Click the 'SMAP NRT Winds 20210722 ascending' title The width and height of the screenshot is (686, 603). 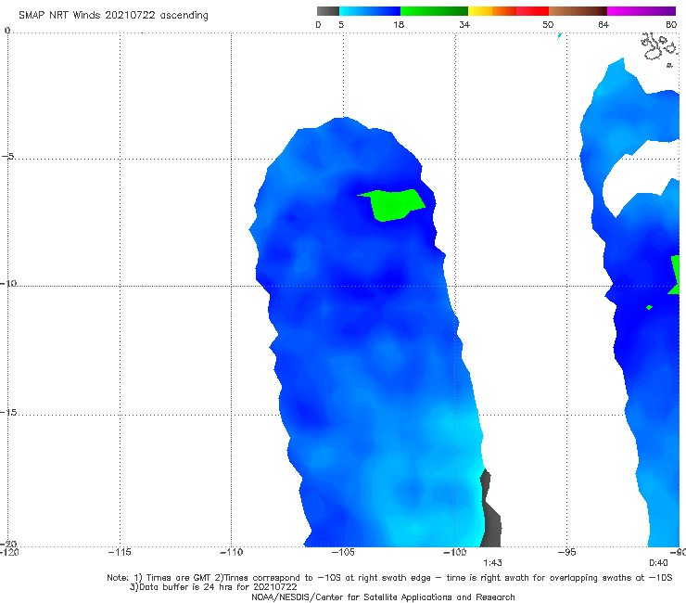tap(113, 15)
